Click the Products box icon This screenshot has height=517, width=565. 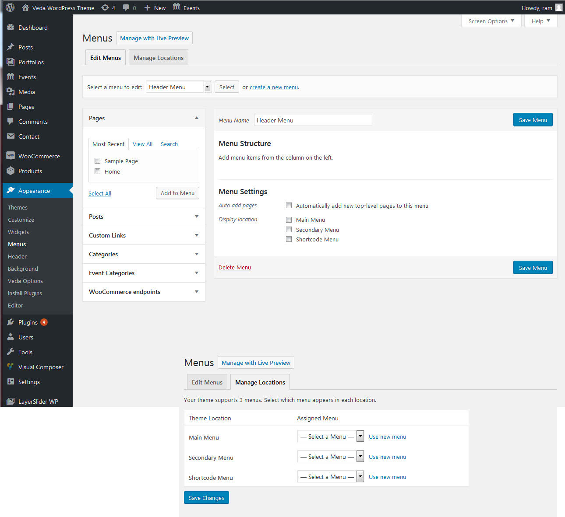coord(11,171)
